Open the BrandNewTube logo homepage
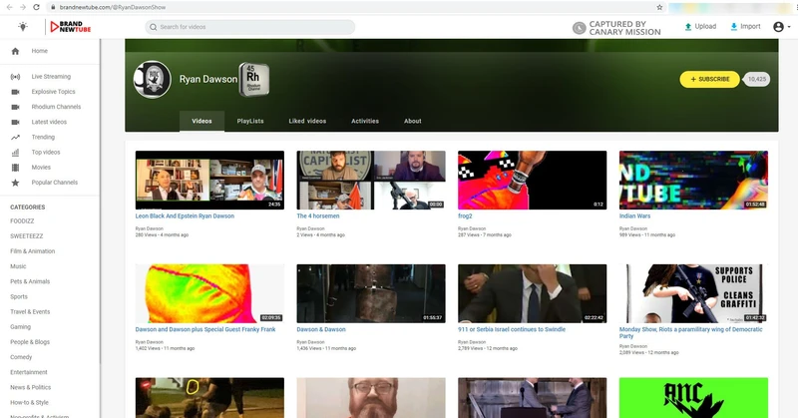798x418 pixels. click(71, 27)
